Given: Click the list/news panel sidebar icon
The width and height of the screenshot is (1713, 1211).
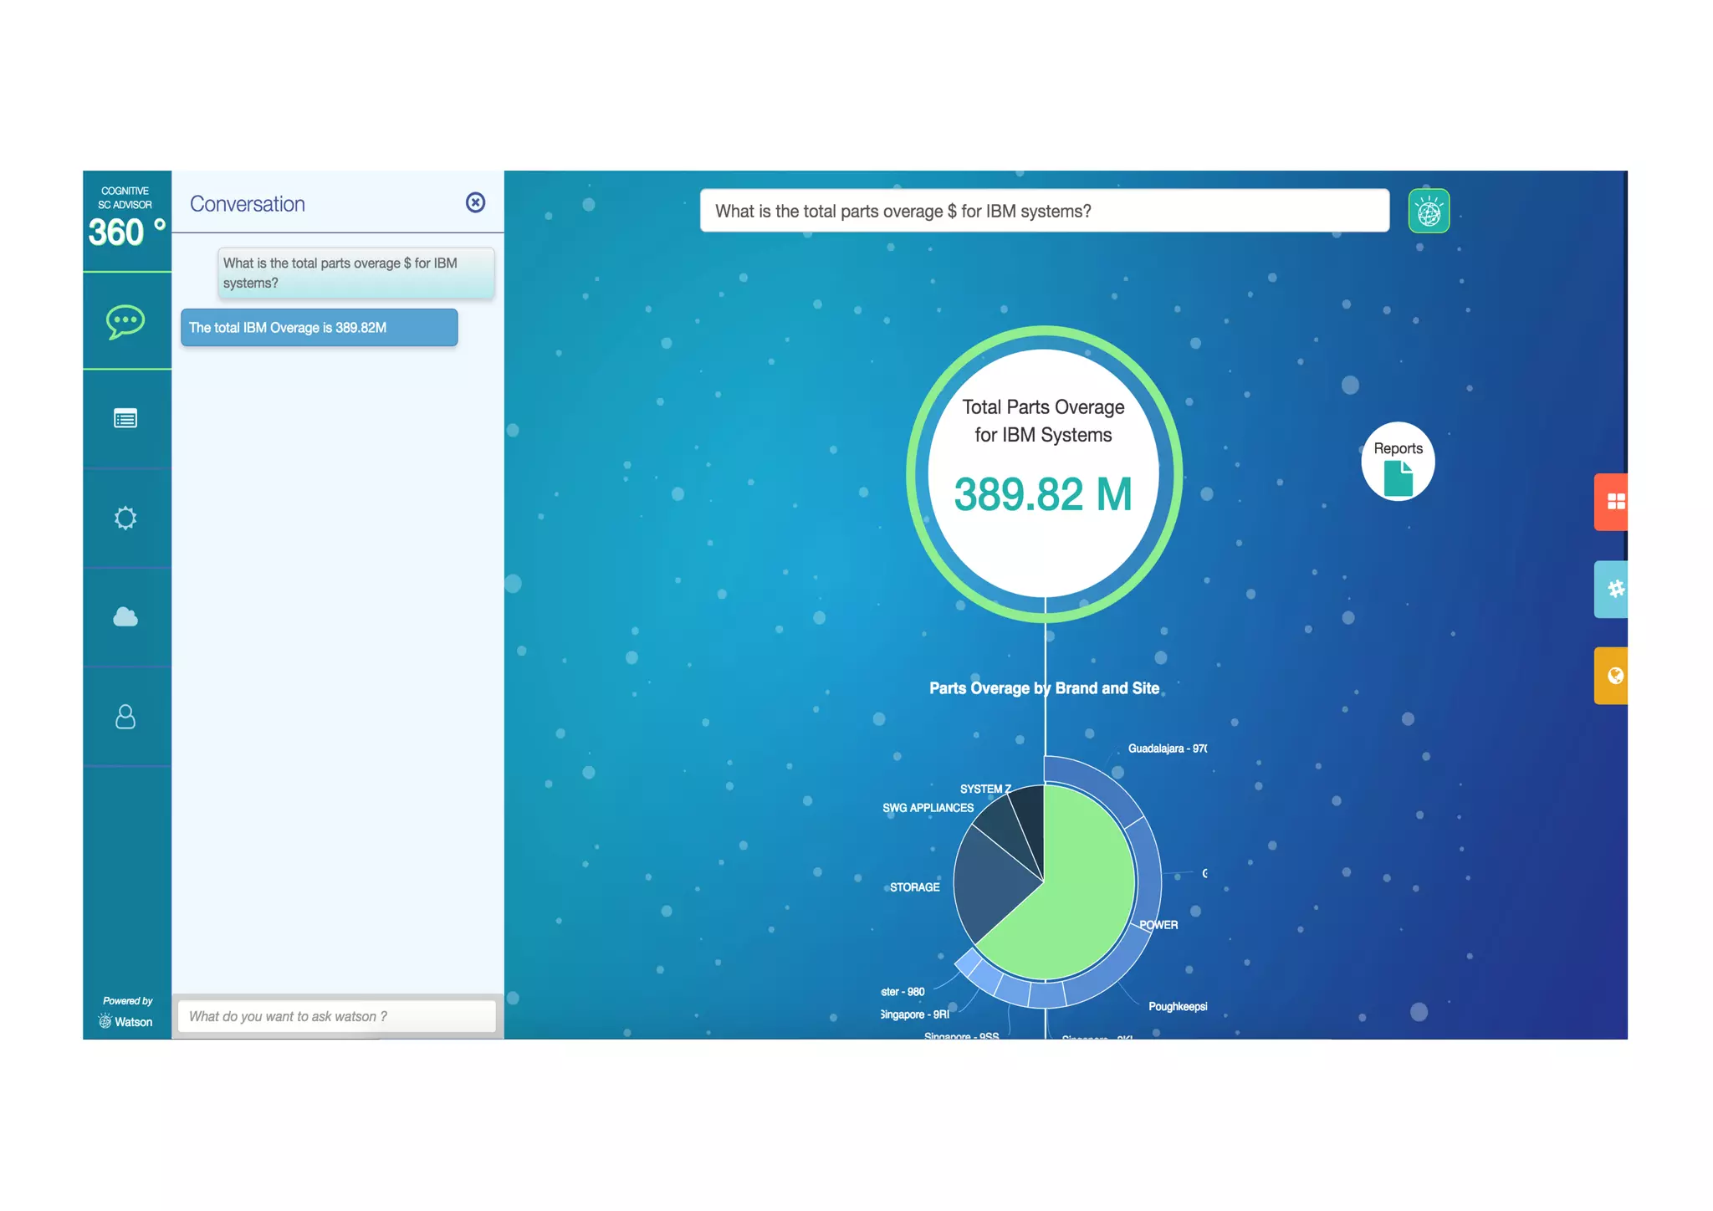Looking at the screenshot, I should click(x=125, y=418).
